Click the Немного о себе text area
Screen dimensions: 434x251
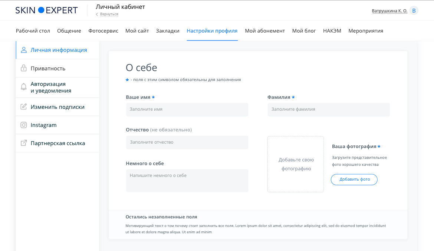187,181
